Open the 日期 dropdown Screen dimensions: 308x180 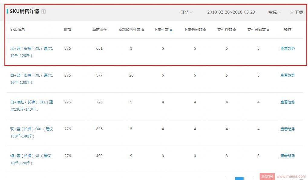(186, 12)
